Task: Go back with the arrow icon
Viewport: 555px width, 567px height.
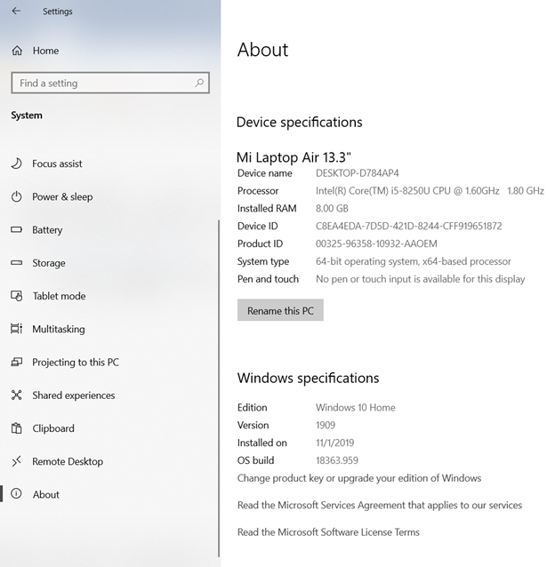Action: pos(16,12)
